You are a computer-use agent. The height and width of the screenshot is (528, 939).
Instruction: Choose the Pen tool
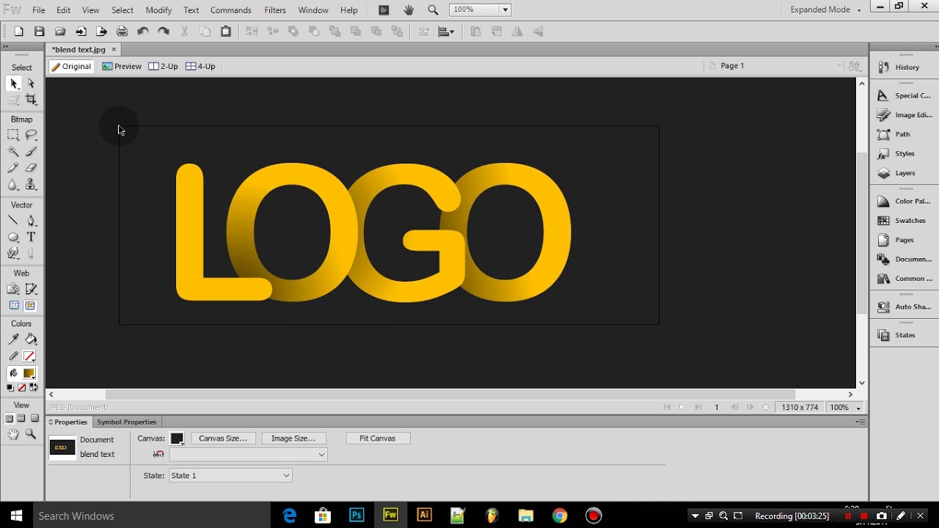pos(31,221)
